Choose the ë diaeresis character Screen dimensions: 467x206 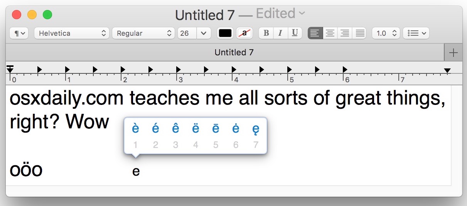pos(196,129)
